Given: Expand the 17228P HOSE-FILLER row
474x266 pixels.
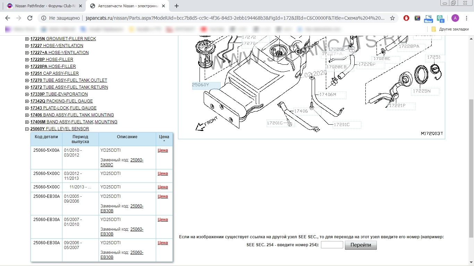Looking at the screenshot, I should [x=27, y=60].
